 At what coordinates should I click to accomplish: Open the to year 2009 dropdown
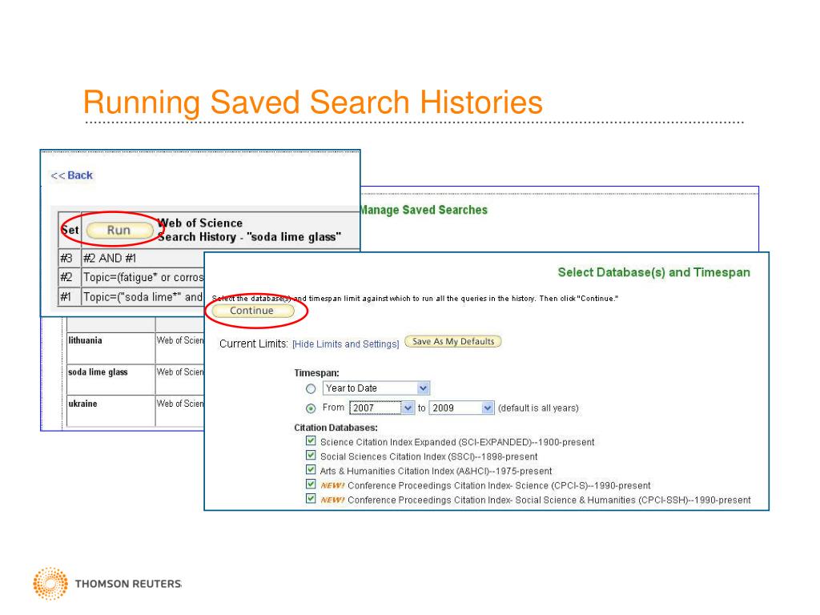pyautogui.click(x=461, y=408)
